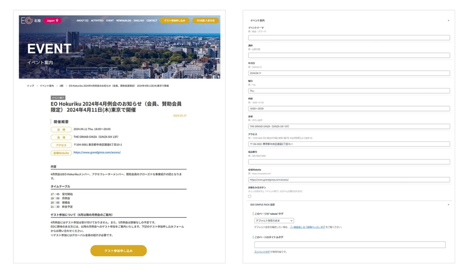Collapse the イベント案内 panel arrow
Viewport: 468px width, 280px height.
click(448, 20)
